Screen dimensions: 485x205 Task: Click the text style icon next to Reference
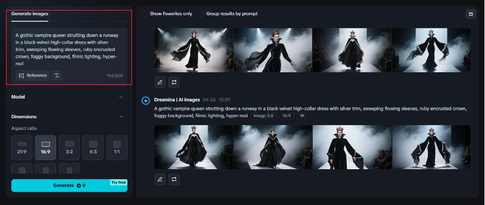[56, 75]
